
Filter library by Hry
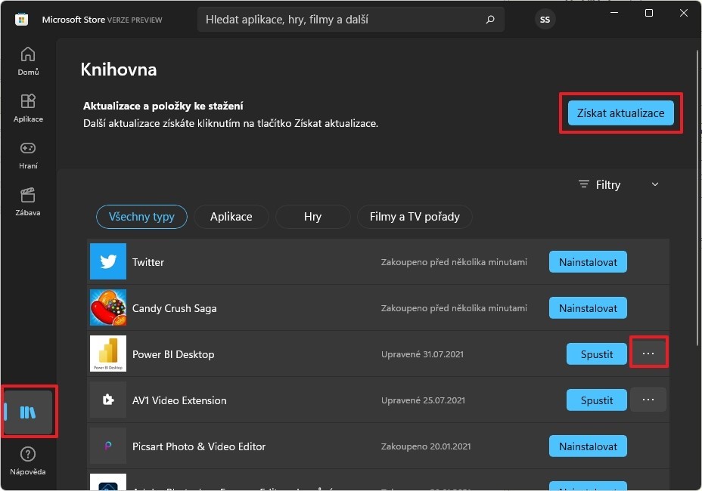coord(312,217)
